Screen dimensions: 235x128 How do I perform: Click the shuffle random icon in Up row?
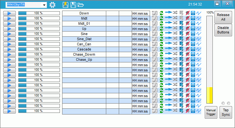tap(175, 28)
